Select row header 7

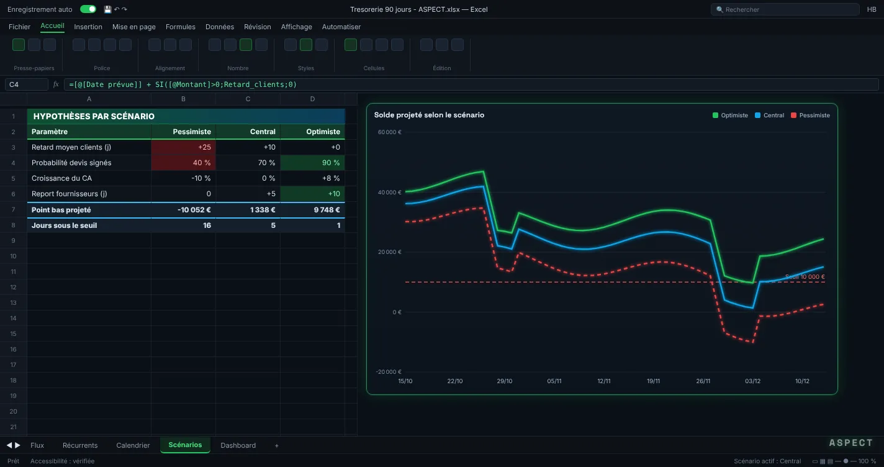coord(14,210)
